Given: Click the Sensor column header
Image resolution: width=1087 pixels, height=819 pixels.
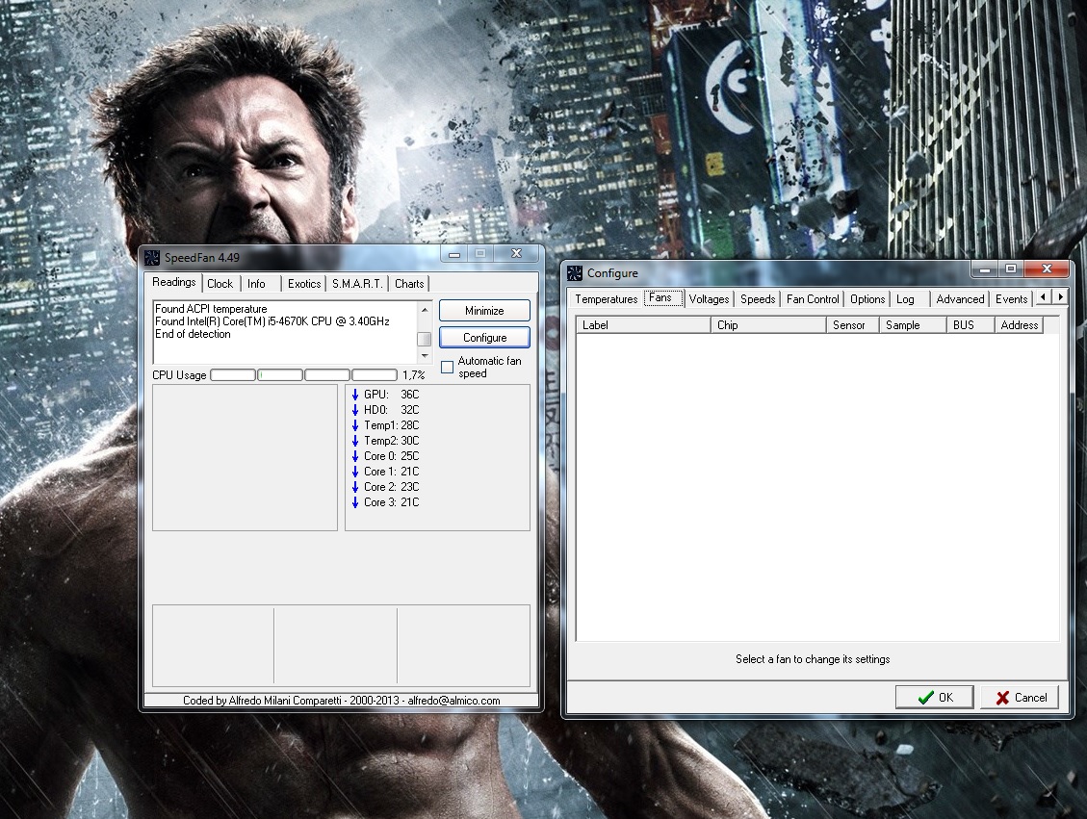Looking at the screenshot, I should point(853,325).
